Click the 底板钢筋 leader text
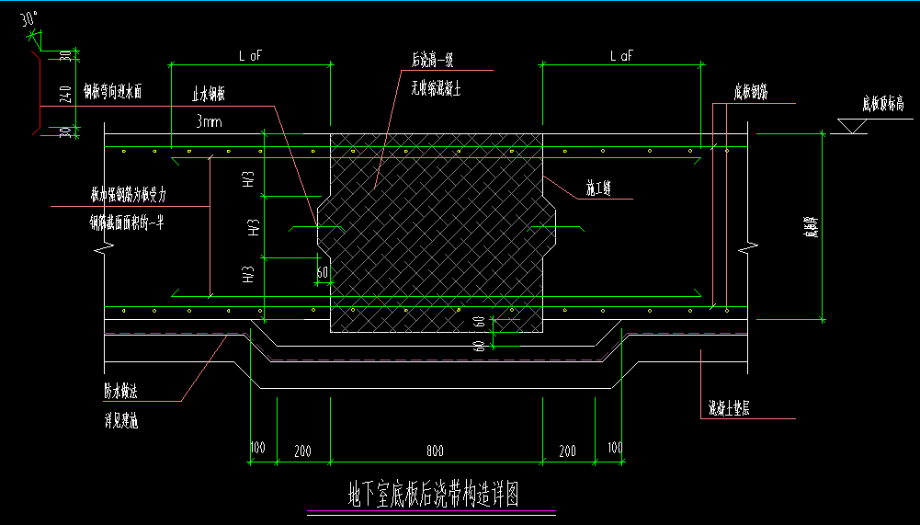This screenshot has height=525, width=920. tap(751, 92)
